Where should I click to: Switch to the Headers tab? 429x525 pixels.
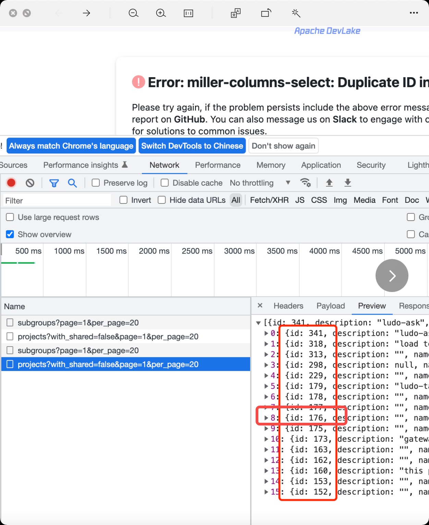pos(288,306)
